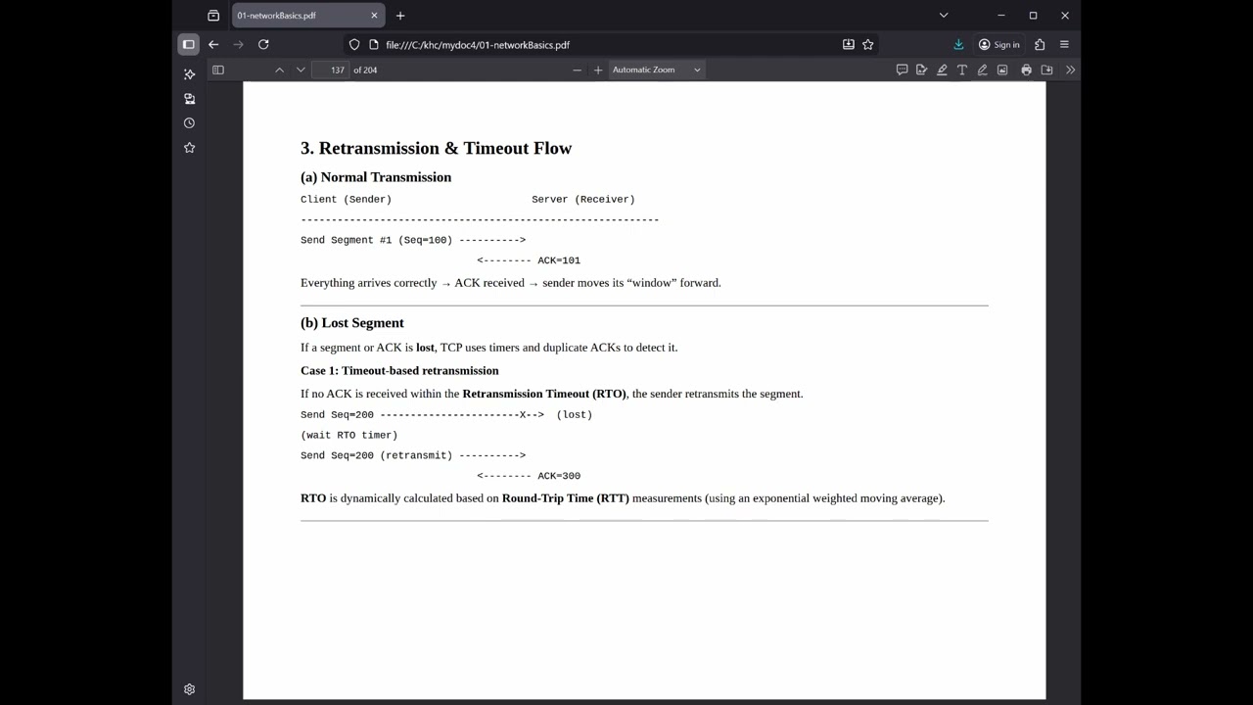The width and height of the screenshot is (1253, 705).
Task: Go back one page in history
Action: click(x=213, y=44)
